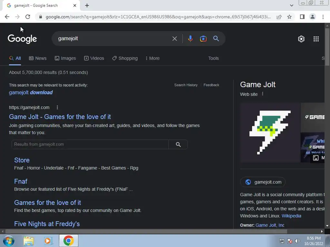Go back to the previous page
The height and width of the screenshot is (247, 330).
coord(7,17)
